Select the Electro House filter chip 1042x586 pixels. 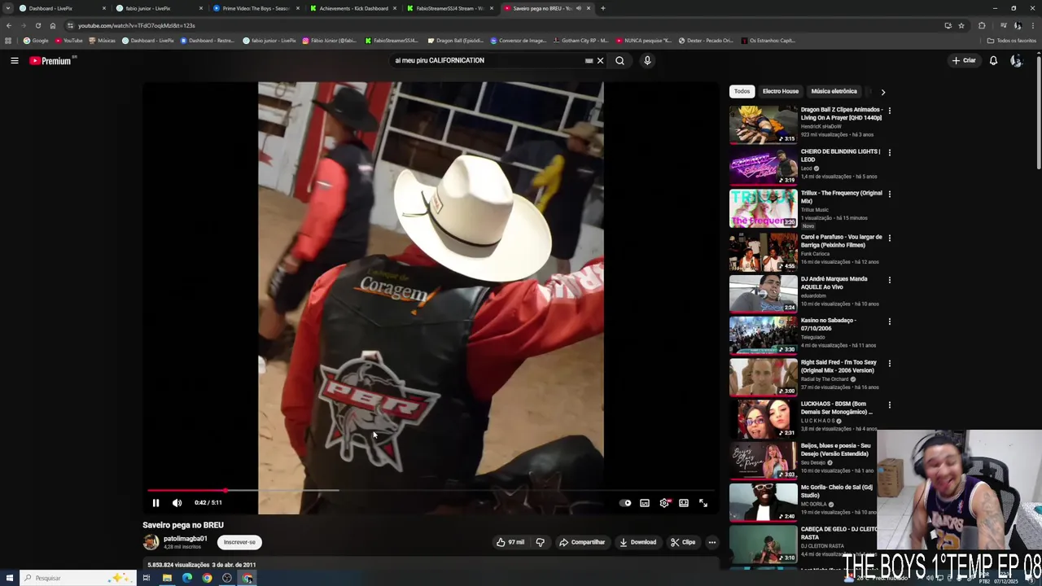pos(781,91)
